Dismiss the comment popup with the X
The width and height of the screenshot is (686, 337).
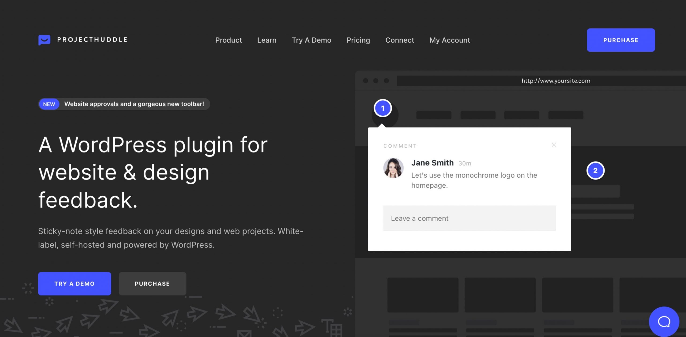[554, 145]
